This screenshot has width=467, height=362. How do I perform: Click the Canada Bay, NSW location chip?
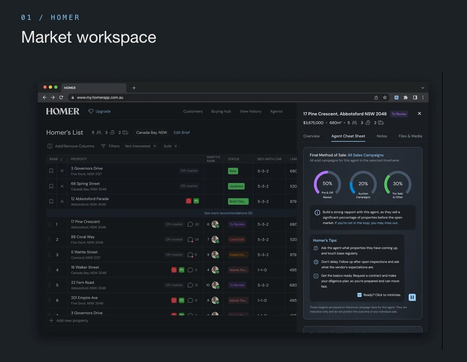(x=152, y=133)
